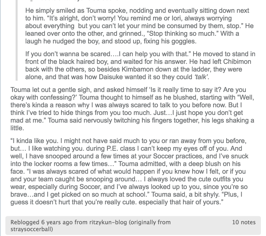Open the original poster straysoccerball link

tap(32, 229)
